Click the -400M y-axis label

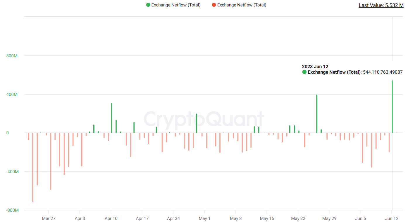[12, 172]
